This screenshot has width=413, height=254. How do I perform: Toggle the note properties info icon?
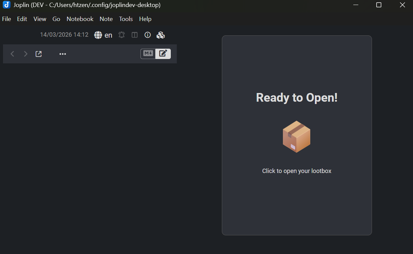pos(147,35)
